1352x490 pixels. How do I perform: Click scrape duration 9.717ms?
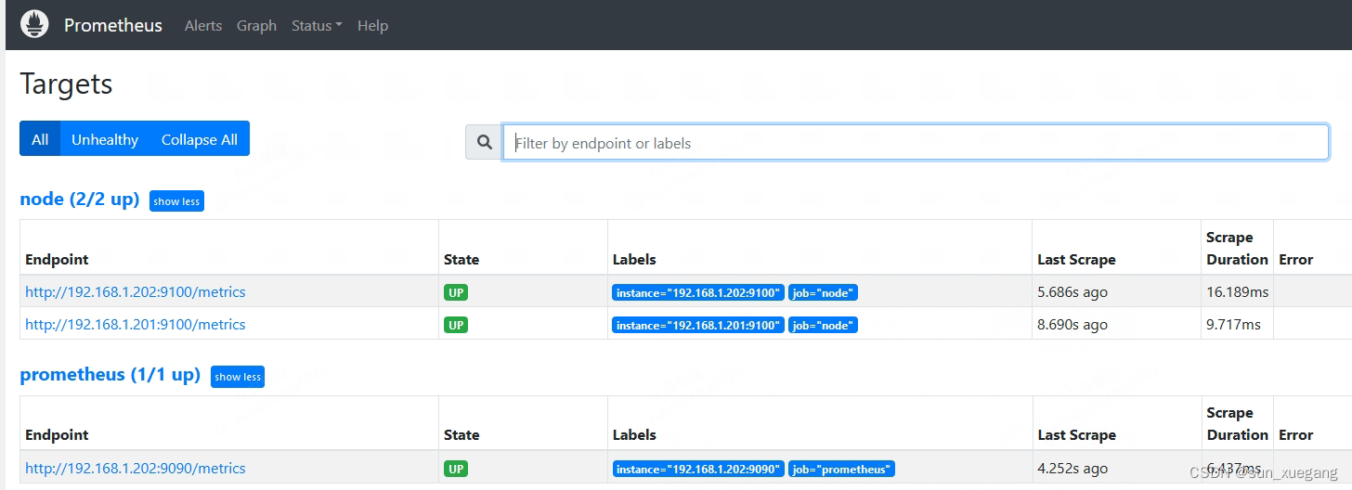[1234, 325]
